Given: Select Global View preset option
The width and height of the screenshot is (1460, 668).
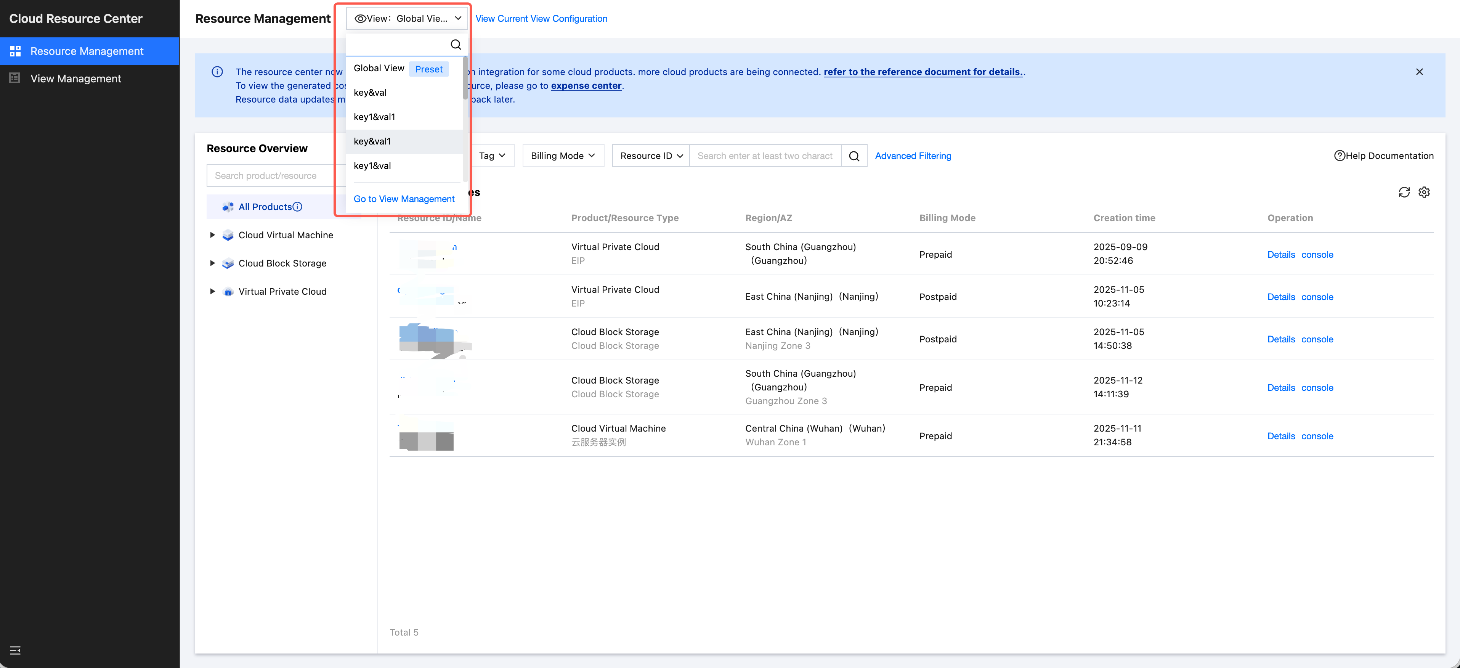Looking at the screenshot, I should [x=379, y=68].
